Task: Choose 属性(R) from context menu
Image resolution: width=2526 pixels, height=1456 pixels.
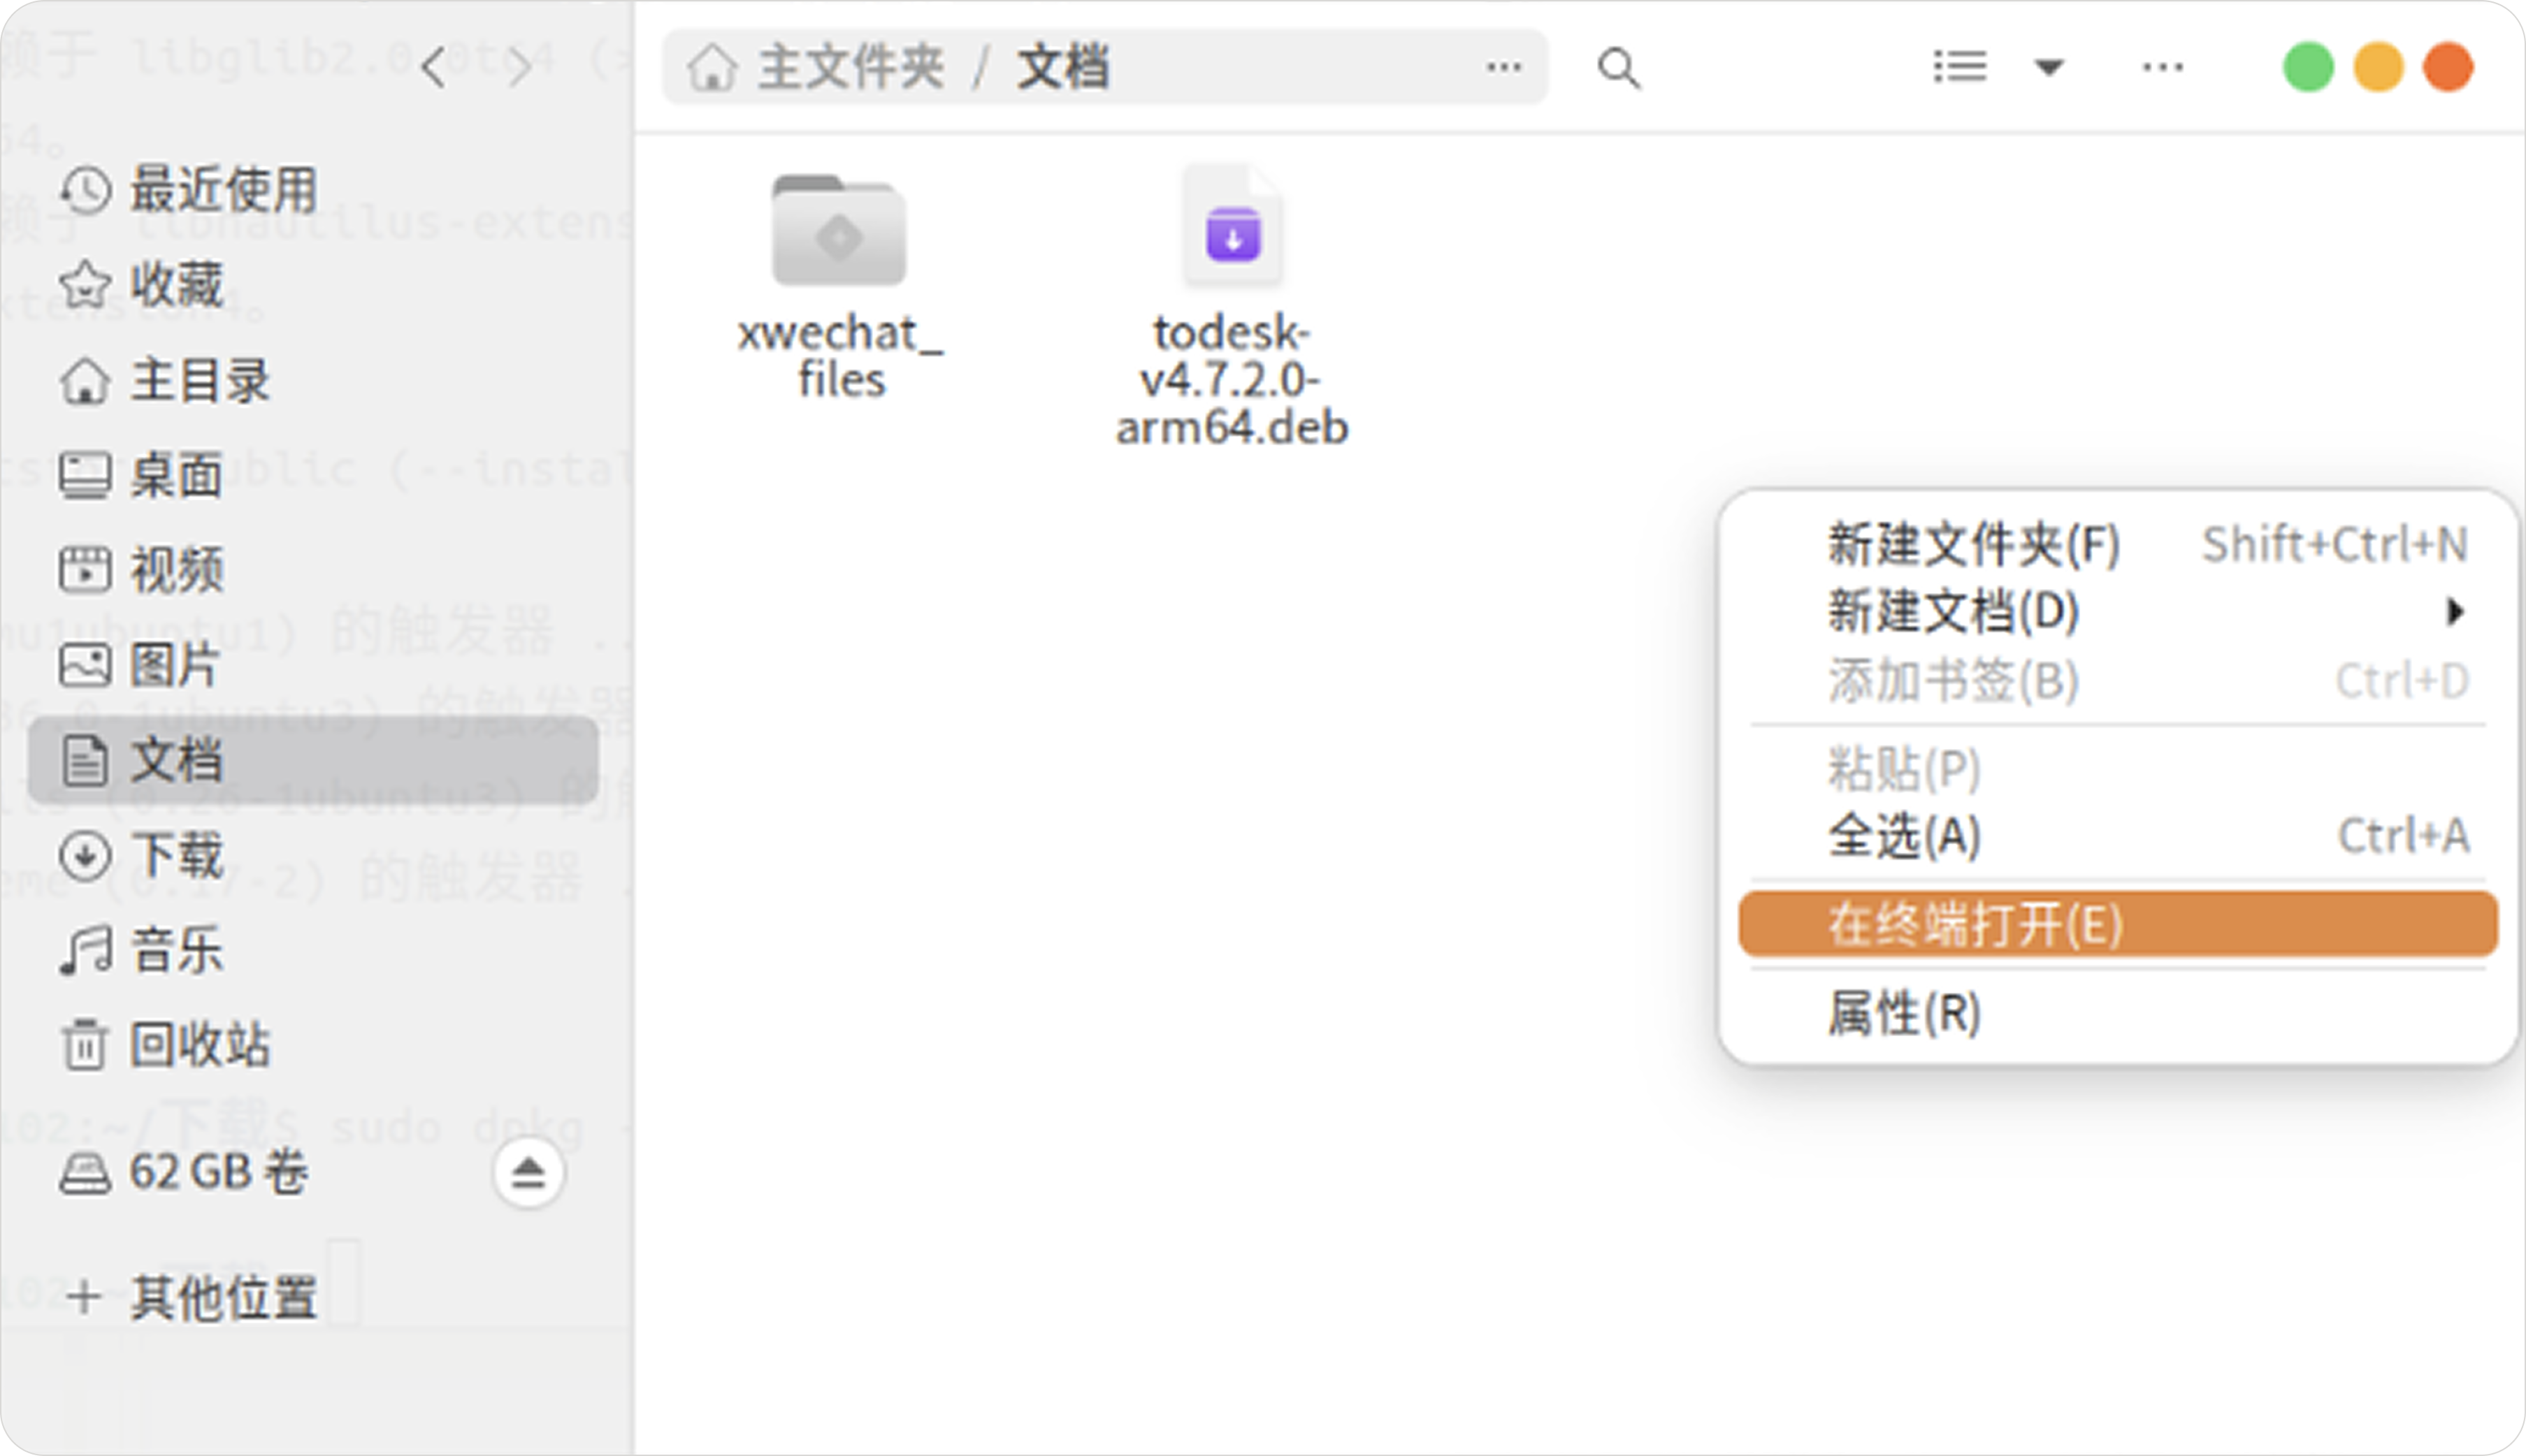Action: (2119, 1013)
